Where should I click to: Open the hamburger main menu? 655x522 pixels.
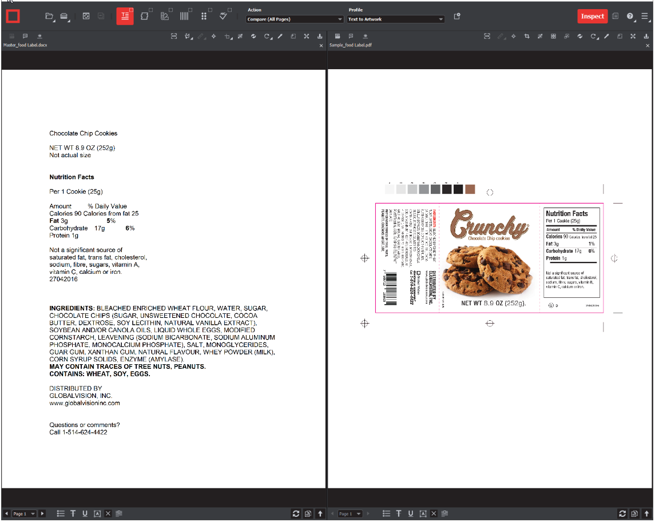pyautogui.click(x=645, y=17)
